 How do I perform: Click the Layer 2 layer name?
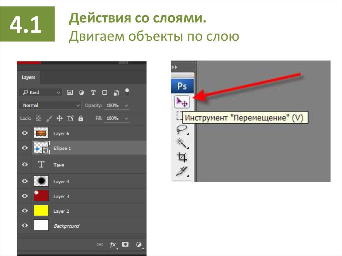61,211
